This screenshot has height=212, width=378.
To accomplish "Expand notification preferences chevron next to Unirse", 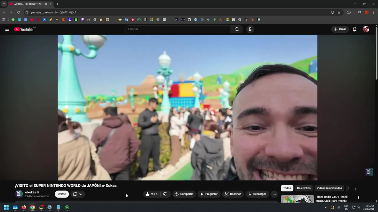I will pyautogui.click(x=81, y=194).
